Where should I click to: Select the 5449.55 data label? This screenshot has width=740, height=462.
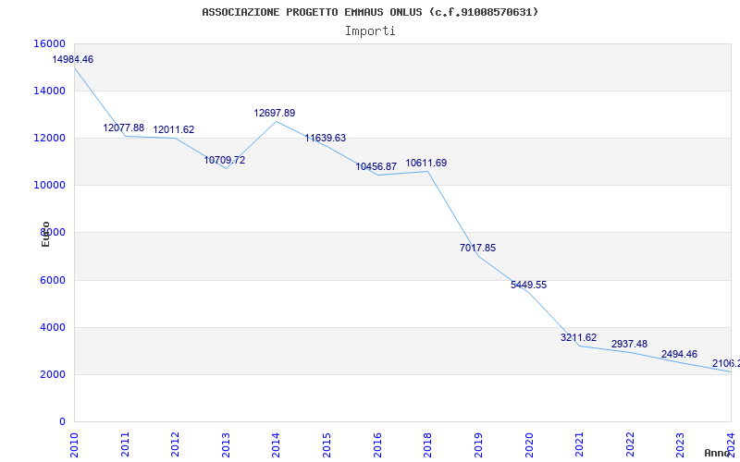(x=528, y=286)
